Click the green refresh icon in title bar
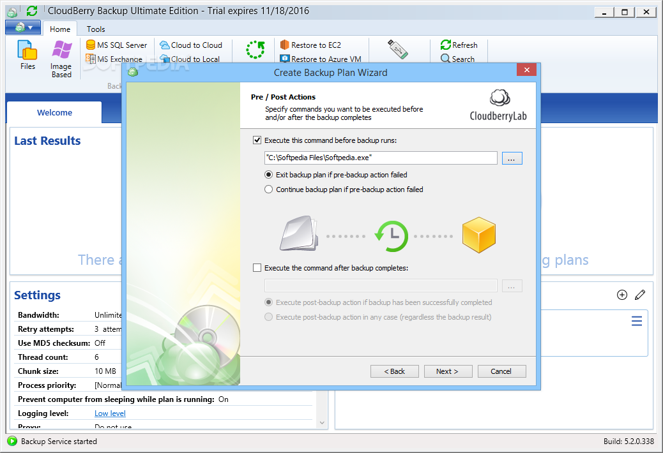This screenshot has width=663, height=453. (x=32, y=11)
